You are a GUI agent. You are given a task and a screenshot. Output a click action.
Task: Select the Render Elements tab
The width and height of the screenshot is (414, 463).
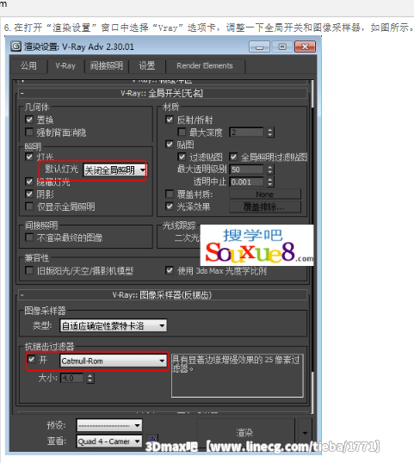click(x=205, y=65)
